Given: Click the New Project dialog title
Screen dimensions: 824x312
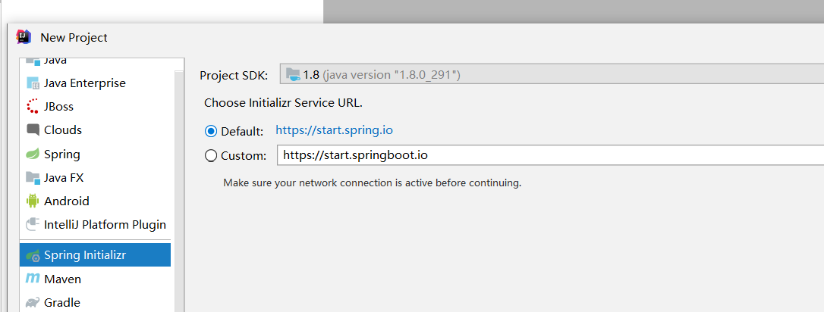Looking at the screenshot, I should click(74, 38).
